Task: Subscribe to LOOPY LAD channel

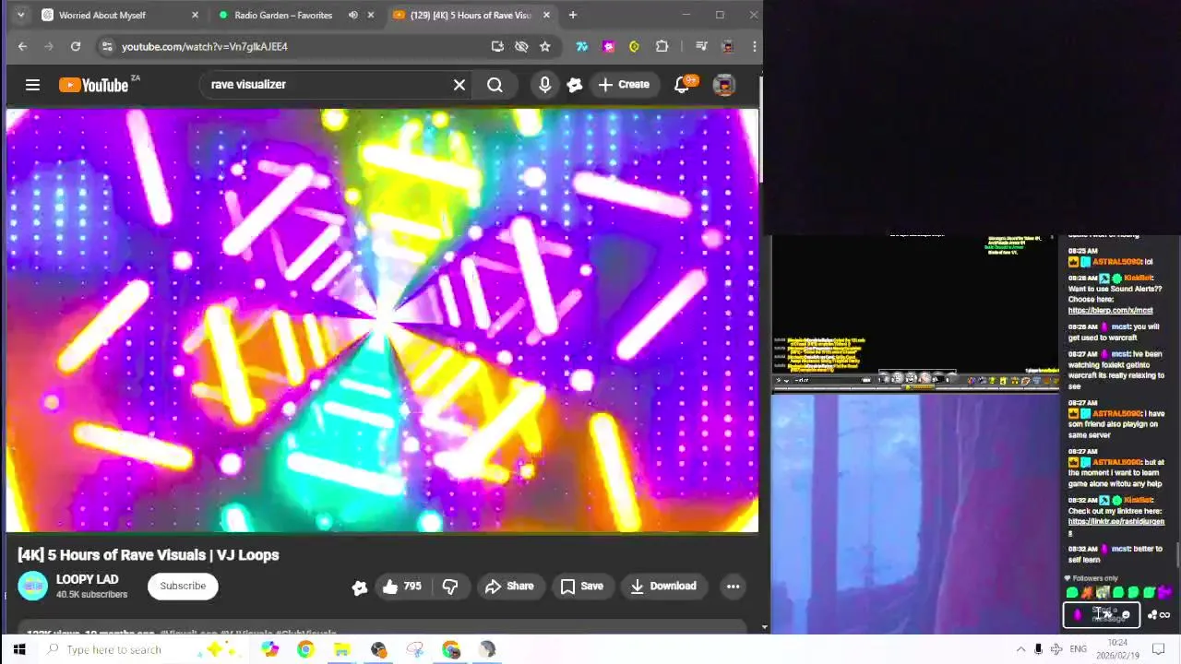Action: tap(183, 586)
